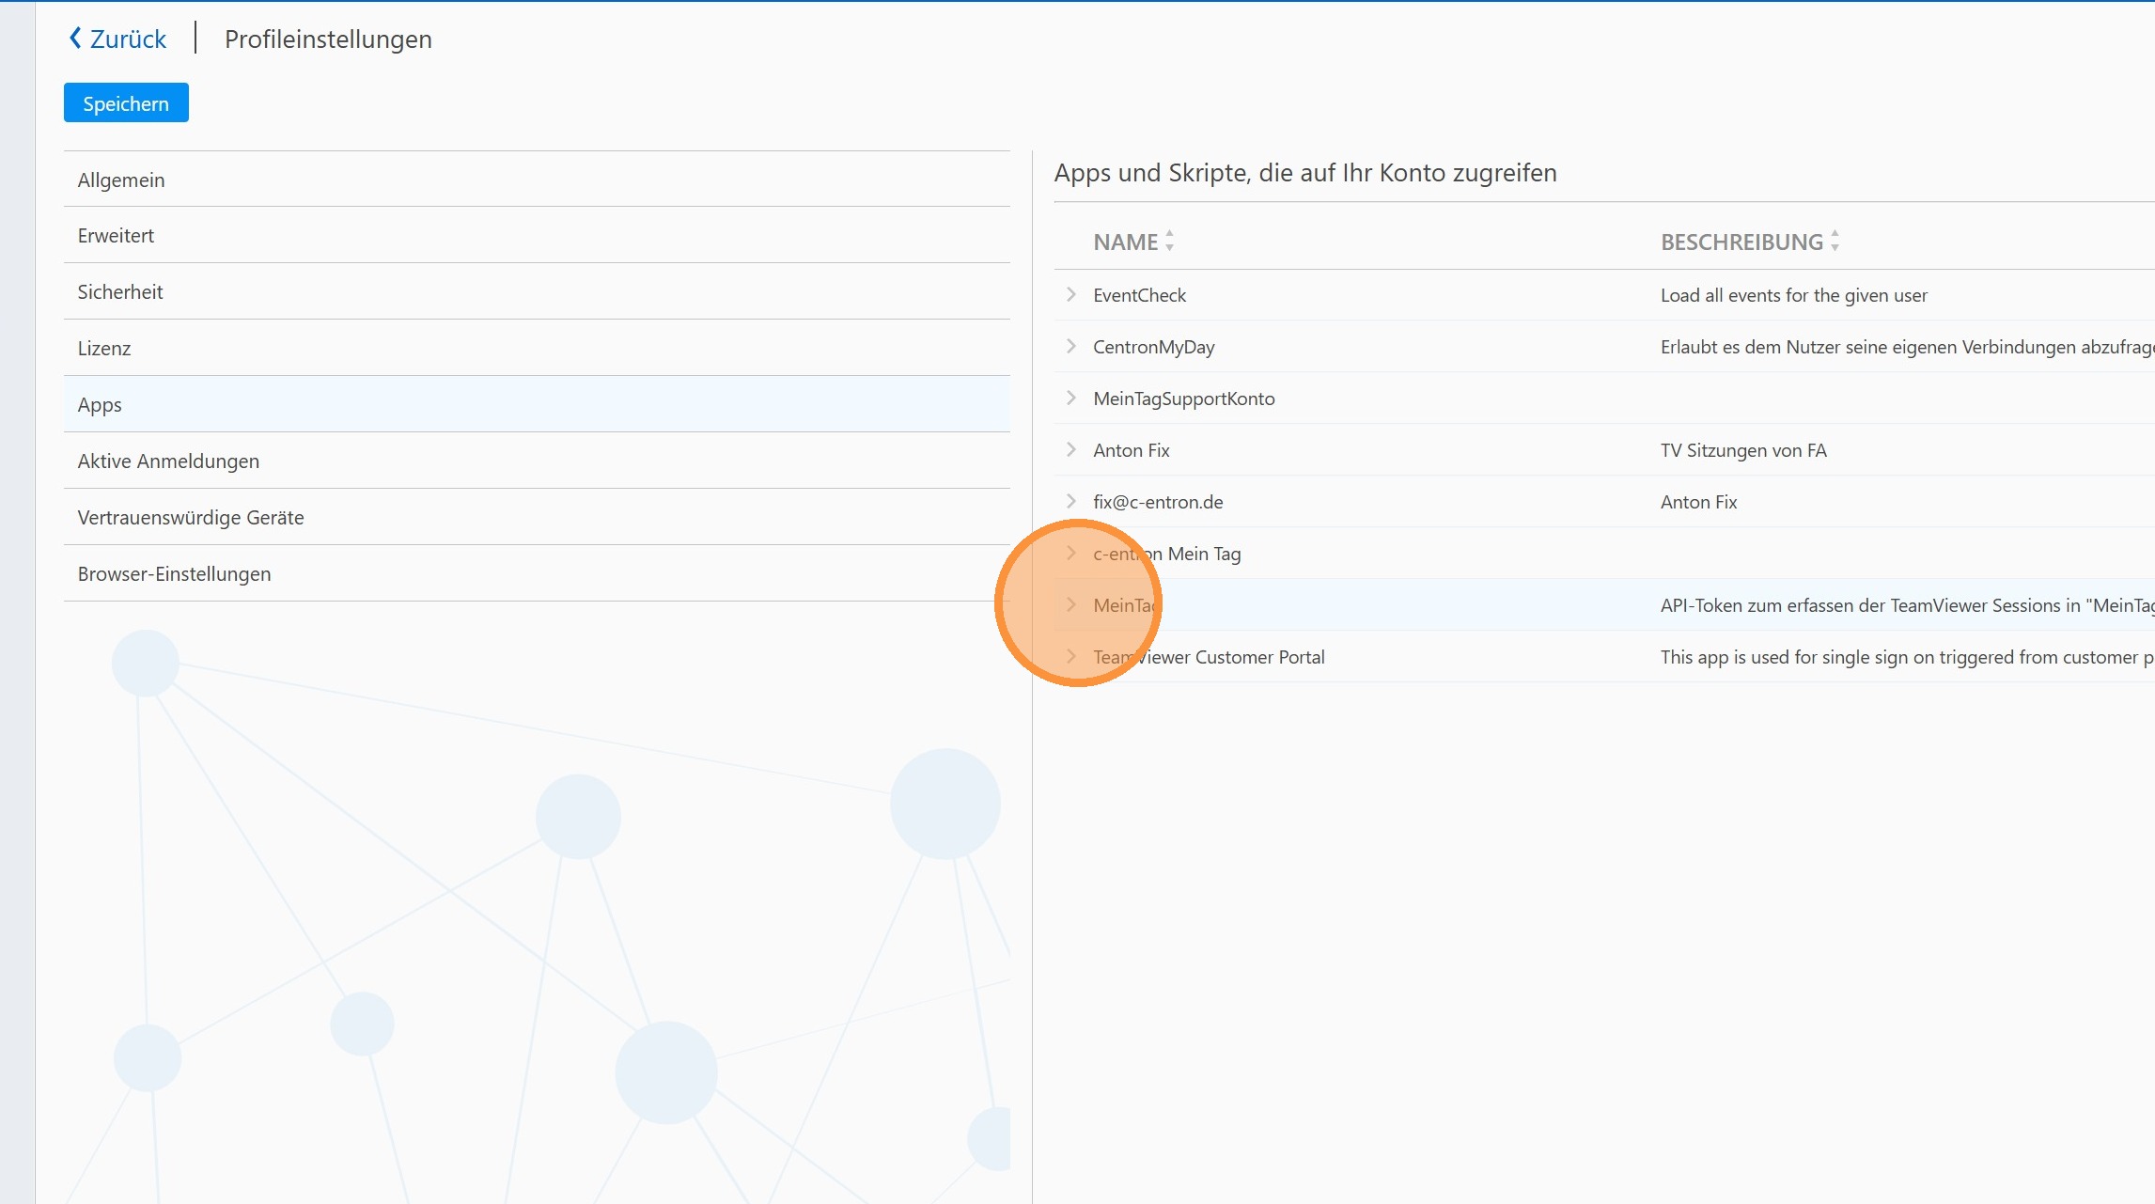Open the Erweitert settings section

point(116,236)
